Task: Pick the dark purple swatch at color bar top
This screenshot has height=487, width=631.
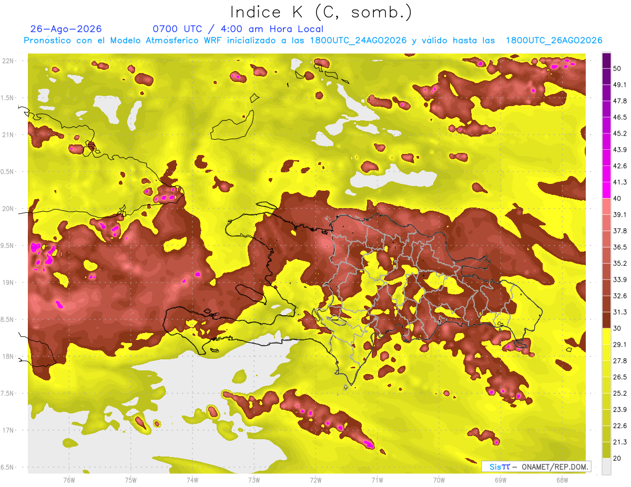Action: 606,61
